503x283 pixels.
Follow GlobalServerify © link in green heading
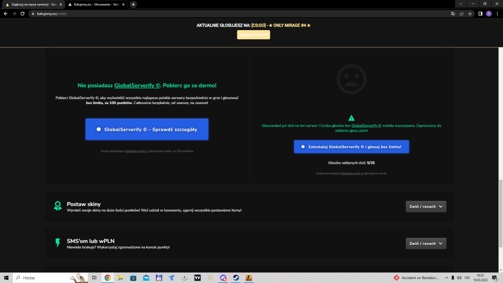tap(137, 85)
